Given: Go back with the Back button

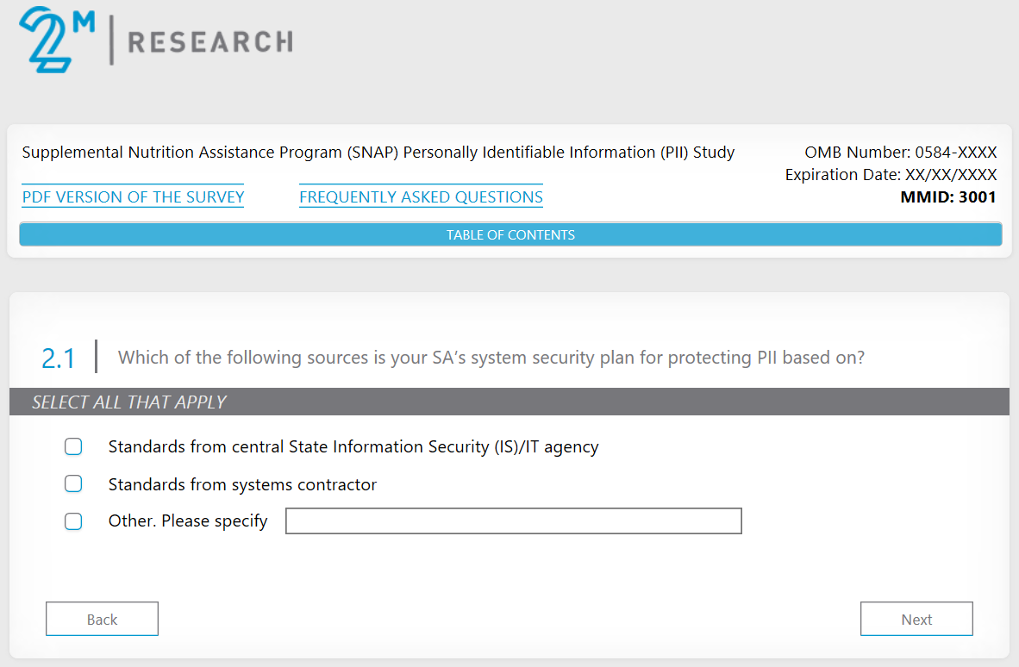Looking at the screenshot, I should pos(102,619).
